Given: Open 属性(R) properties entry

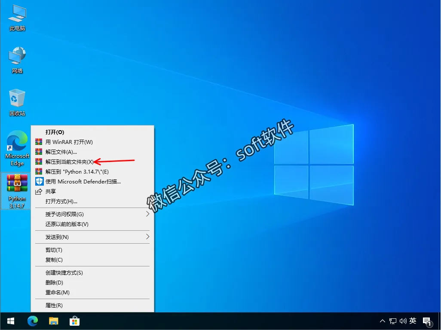Looking at the screenshot, I should 92,305.
